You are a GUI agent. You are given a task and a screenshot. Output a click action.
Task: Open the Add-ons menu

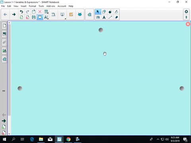[x=51, y=6]
